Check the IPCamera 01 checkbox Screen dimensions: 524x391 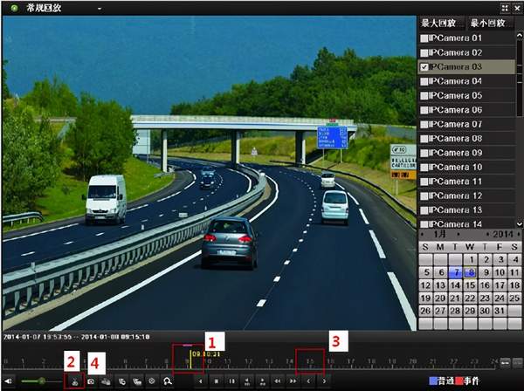click(x=424, y=38)
